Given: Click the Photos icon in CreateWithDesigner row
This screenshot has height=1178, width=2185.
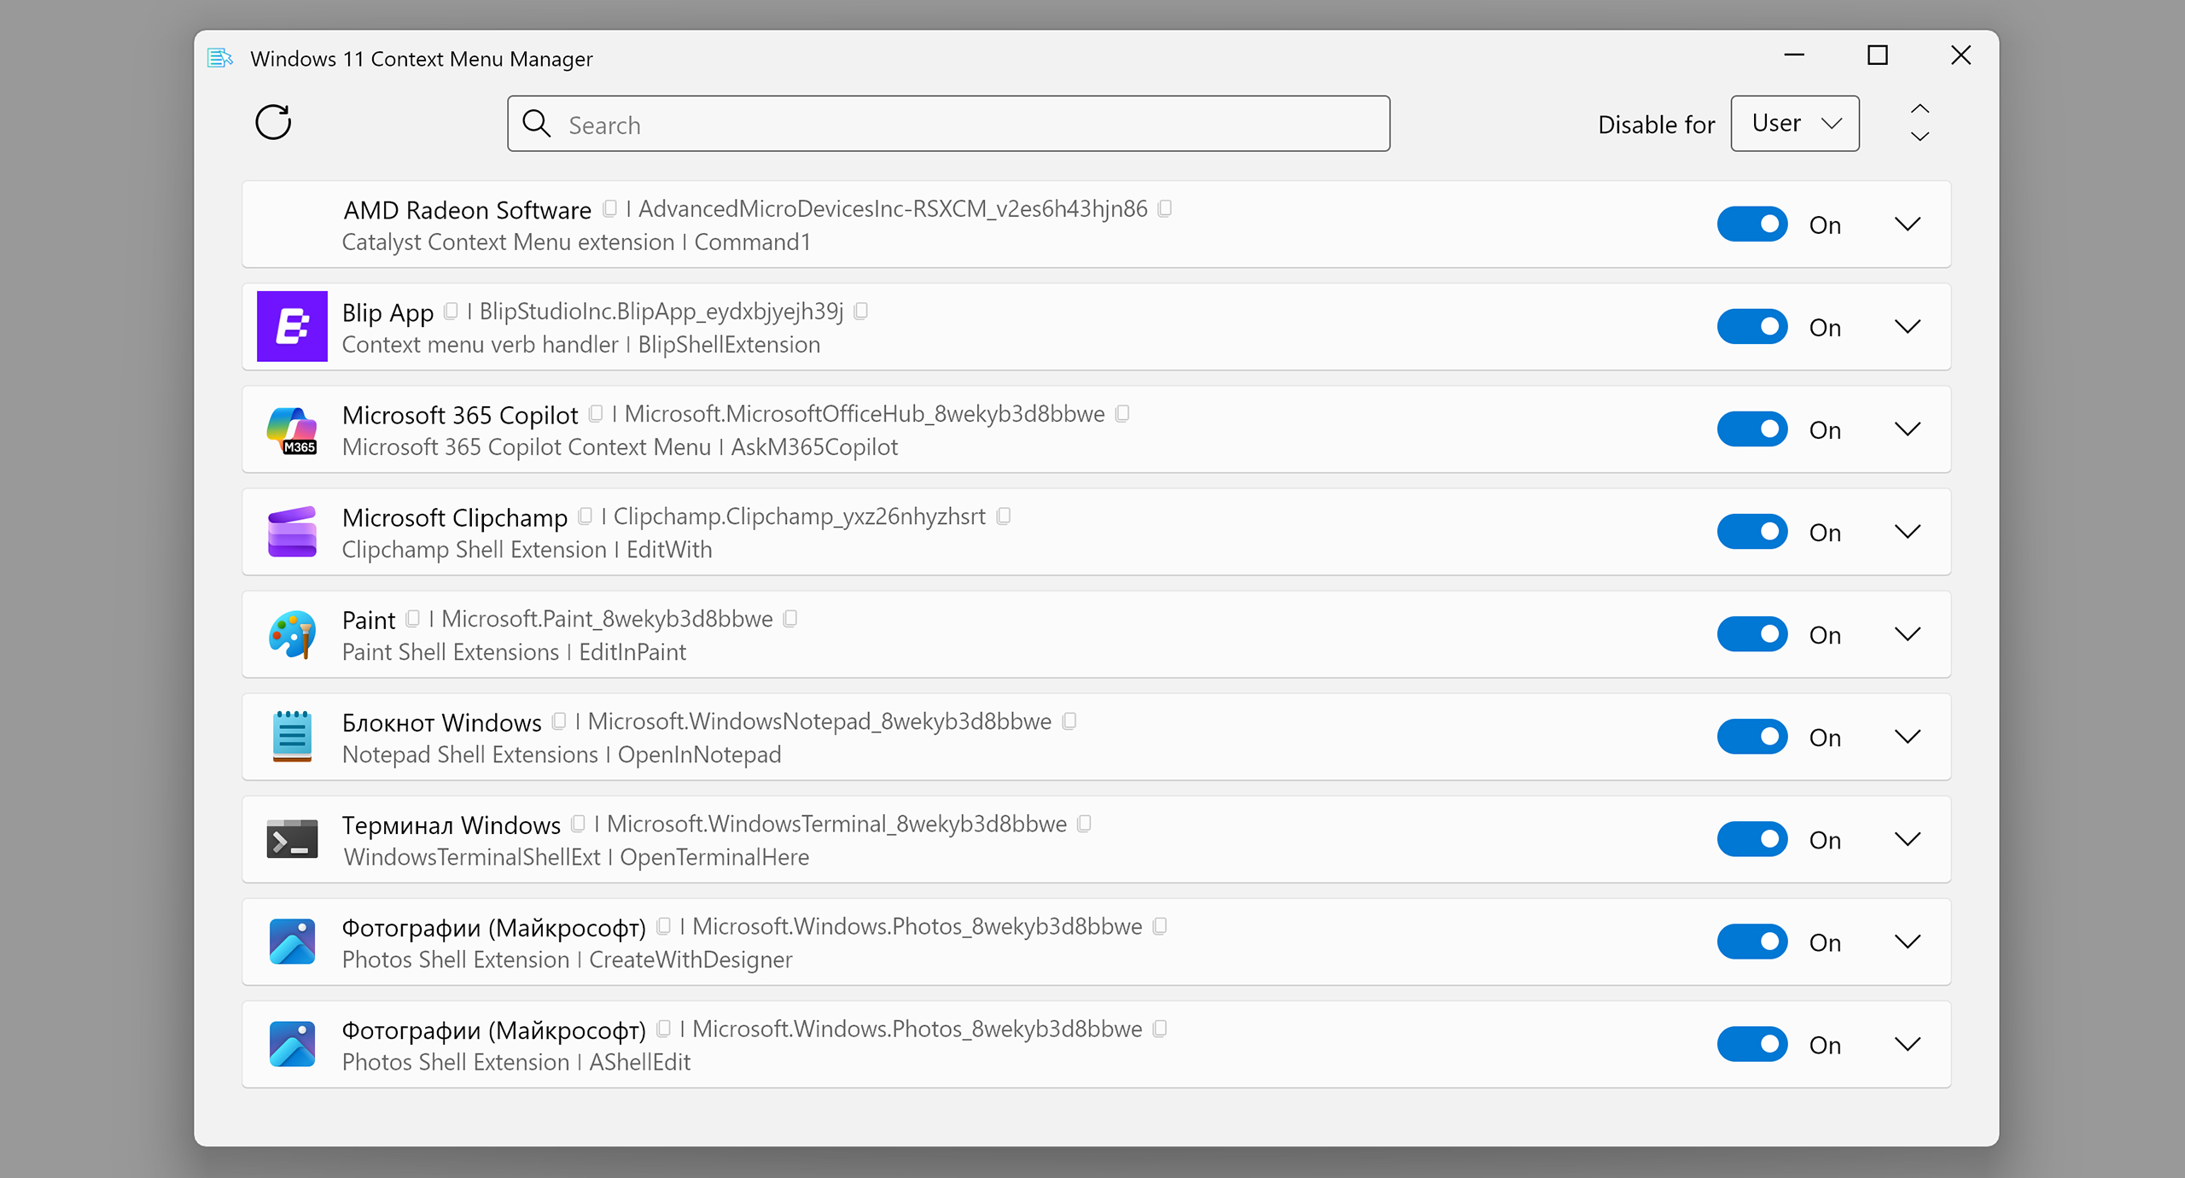Looking at the screenshot, I should [292, 942].
